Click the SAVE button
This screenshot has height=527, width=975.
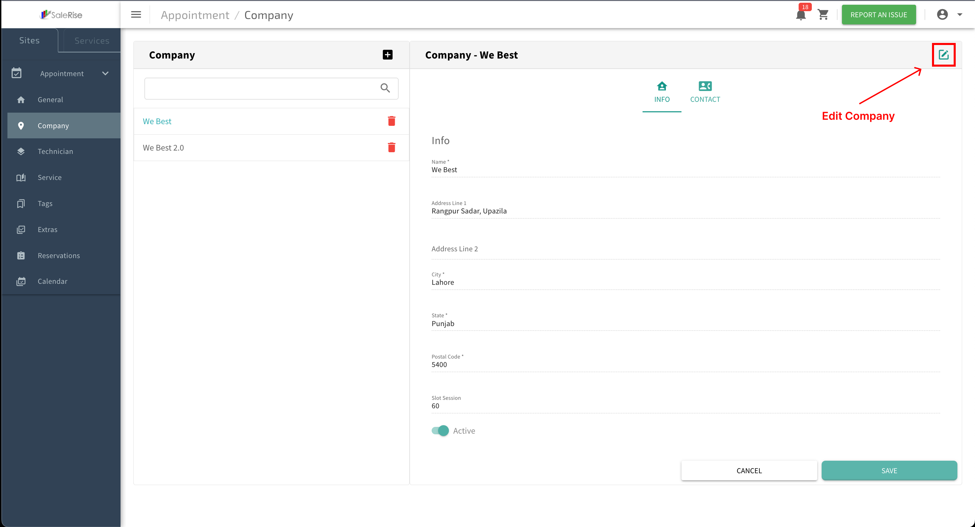pyautogui.click(x=889, y=471)
